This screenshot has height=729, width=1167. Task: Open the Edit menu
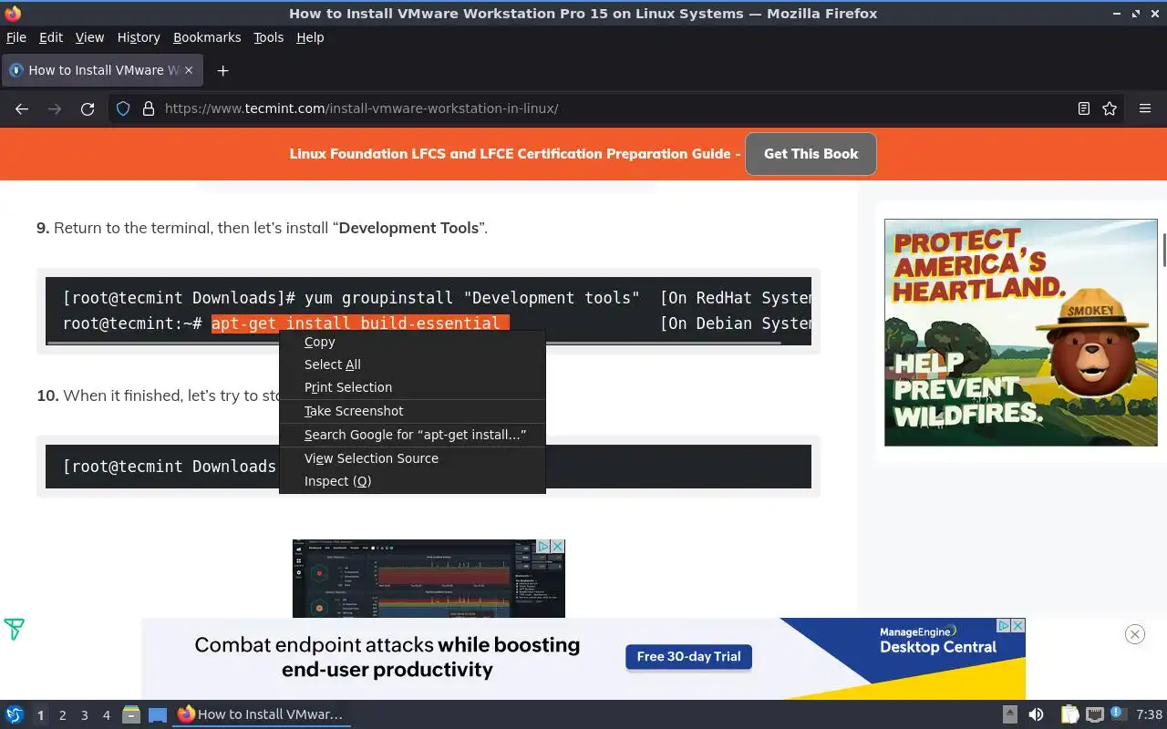point(51,37)
